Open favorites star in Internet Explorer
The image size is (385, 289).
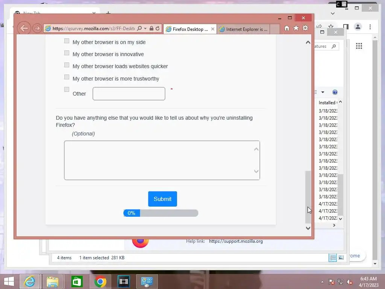pos(296,28)
